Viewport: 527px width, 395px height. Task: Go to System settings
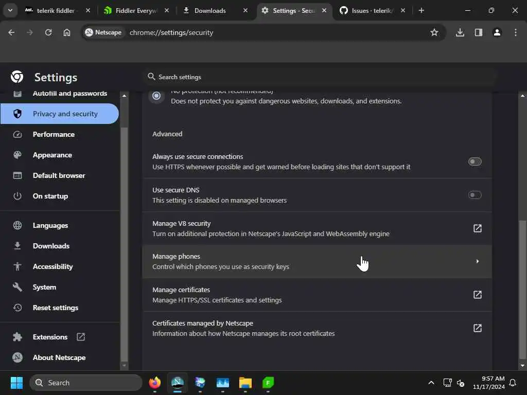[x=60, y=287]
